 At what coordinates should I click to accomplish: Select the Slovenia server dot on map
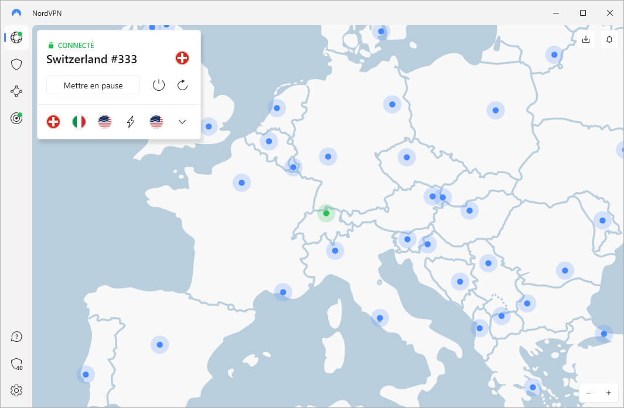click(407, 239)
